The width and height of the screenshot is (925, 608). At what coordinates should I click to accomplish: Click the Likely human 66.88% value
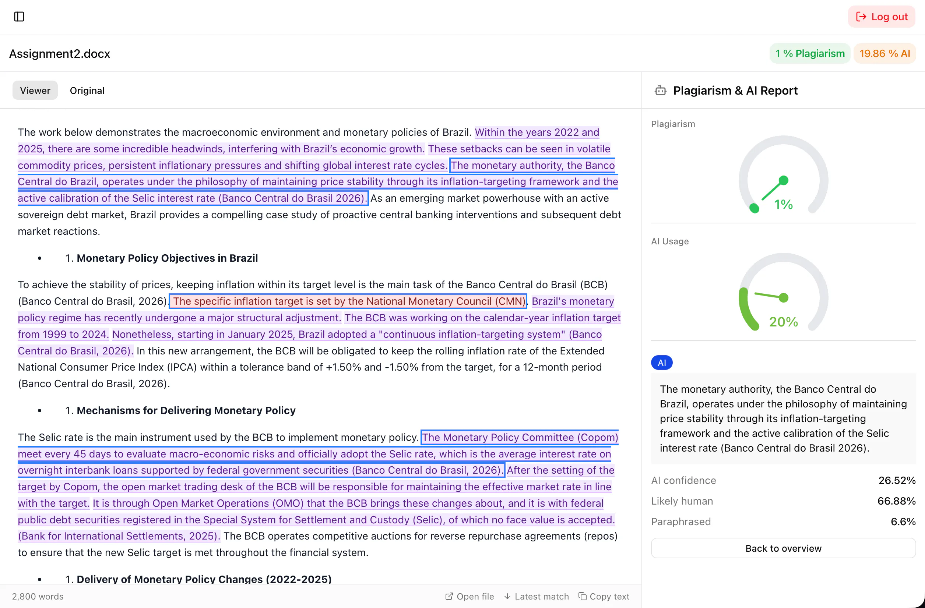pyautogui.click(x=896, y=501)
